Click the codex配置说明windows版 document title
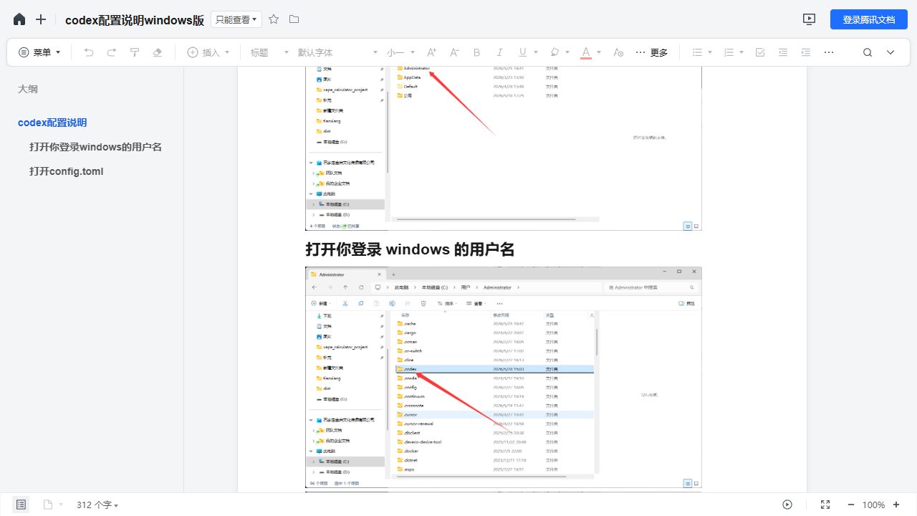The height and width of the screenshot is (516, 917). pyautogui.click(x=135, y=20)
